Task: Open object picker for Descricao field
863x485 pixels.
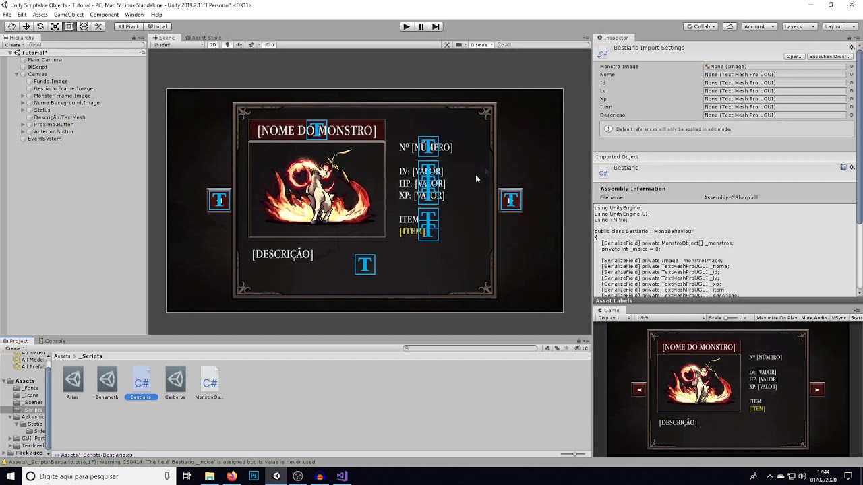Action: coord(851,115)
